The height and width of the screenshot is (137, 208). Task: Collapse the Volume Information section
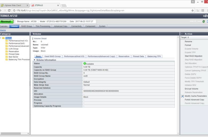34,60
